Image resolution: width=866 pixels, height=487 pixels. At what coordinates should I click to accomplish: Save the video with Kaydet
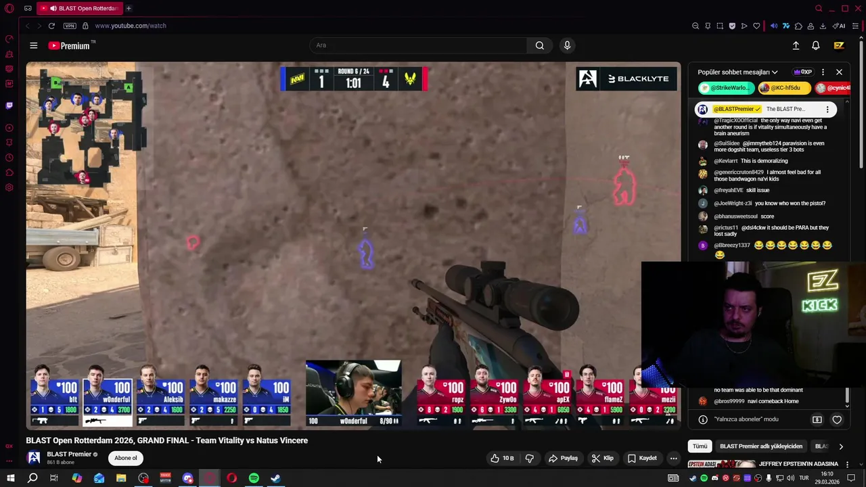(642, 459)
